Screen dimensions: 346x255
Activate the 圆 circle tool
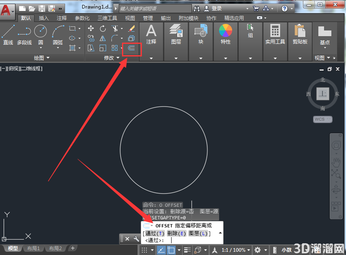coord(41,35)
